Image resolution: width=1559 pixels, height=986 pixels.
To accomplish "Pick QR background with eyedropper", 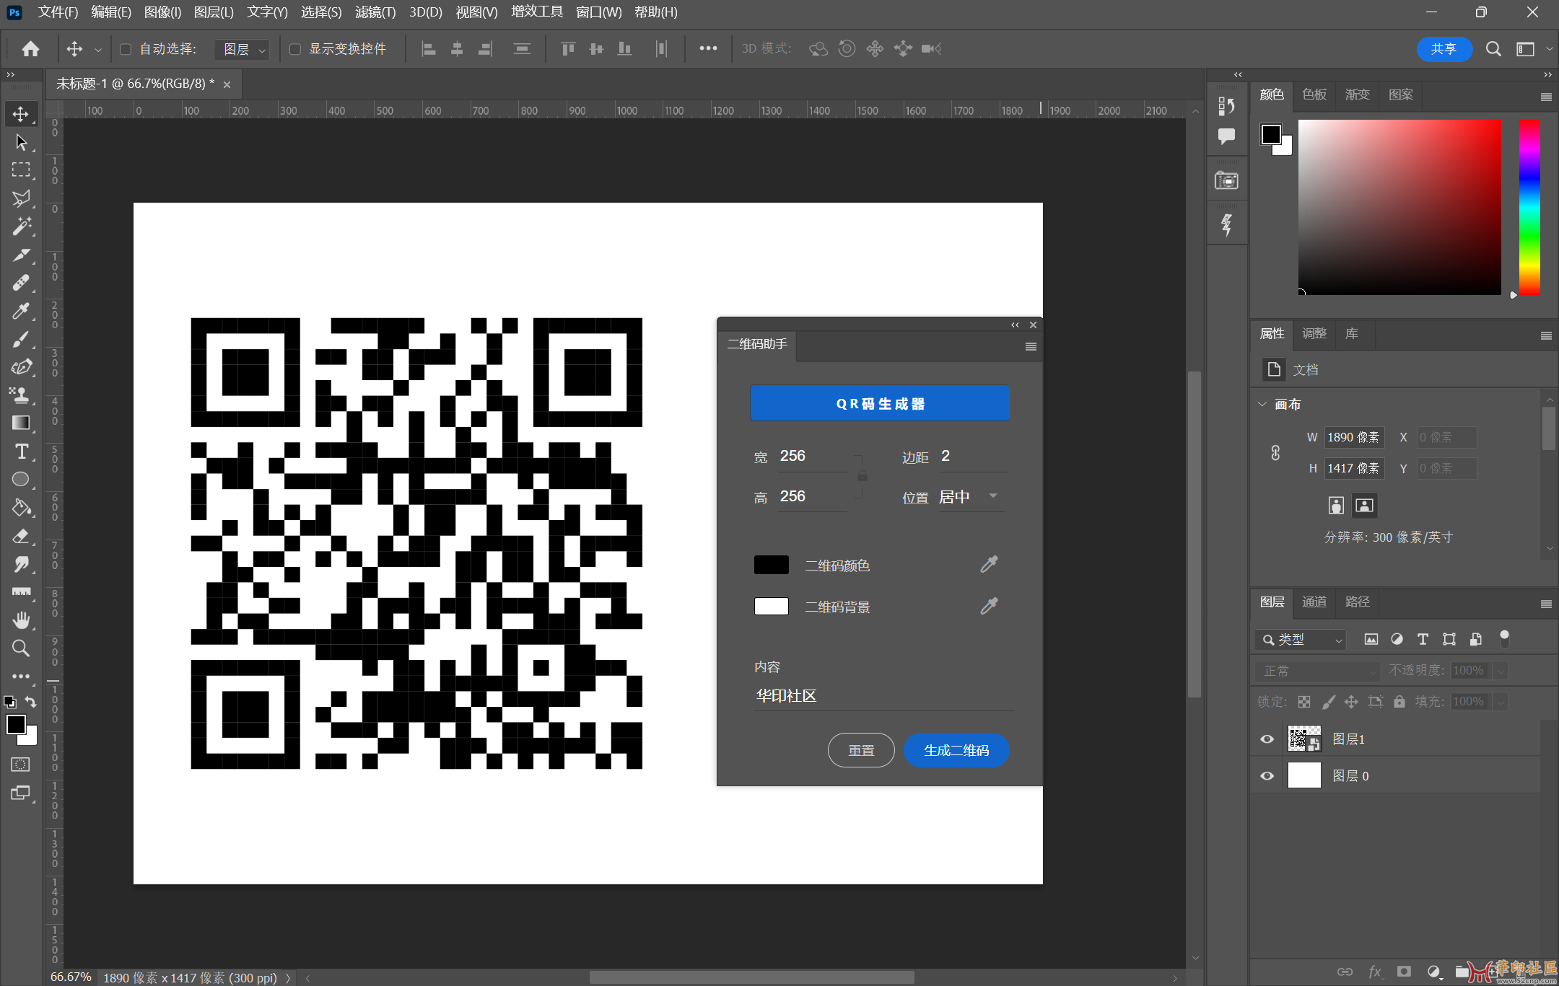I will [x=989, y=606].
